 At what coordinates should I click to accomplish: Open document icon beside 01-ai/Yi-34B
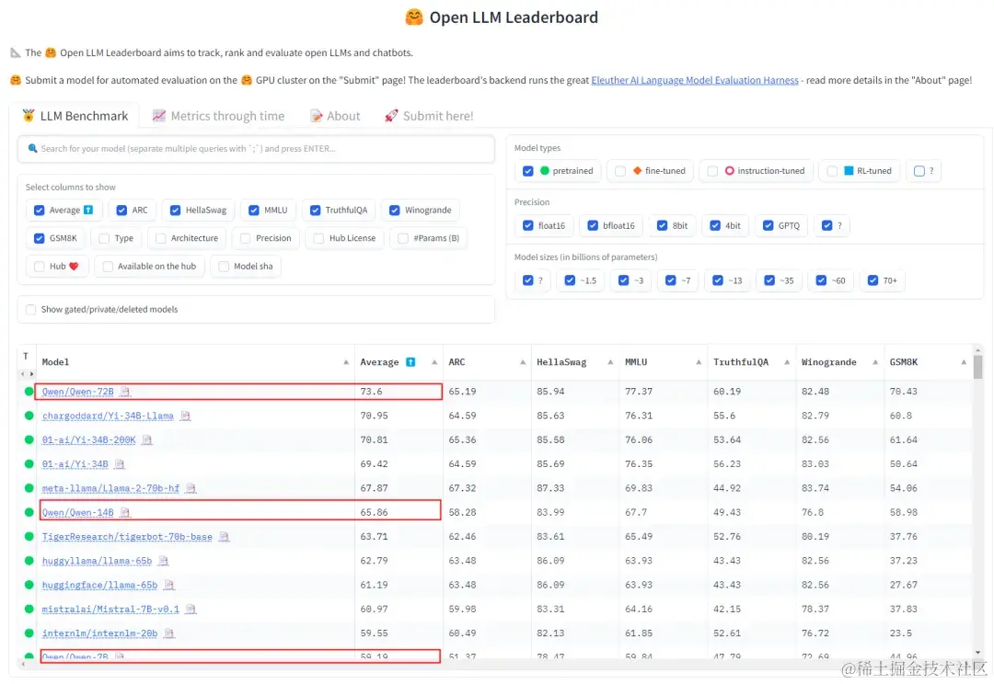(120, 464)
